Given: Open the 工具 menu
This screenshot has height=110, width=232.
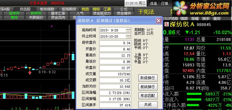Looking at the screenshot, I should (x=107, y=9).
